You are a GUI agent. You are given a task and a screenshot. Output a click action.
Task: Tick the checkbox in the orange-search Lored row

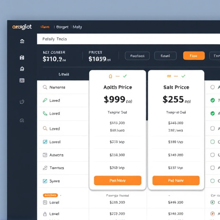pyautogui.click(x=213, y=128)
